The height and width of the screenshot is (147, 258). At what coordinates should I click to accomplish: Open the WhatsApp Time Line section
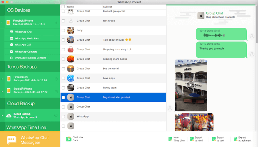pos(30,127)
